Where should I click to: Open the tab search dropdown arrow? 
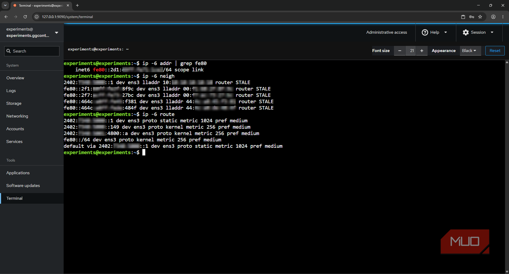pyautogui.click(x=5, y=5)
